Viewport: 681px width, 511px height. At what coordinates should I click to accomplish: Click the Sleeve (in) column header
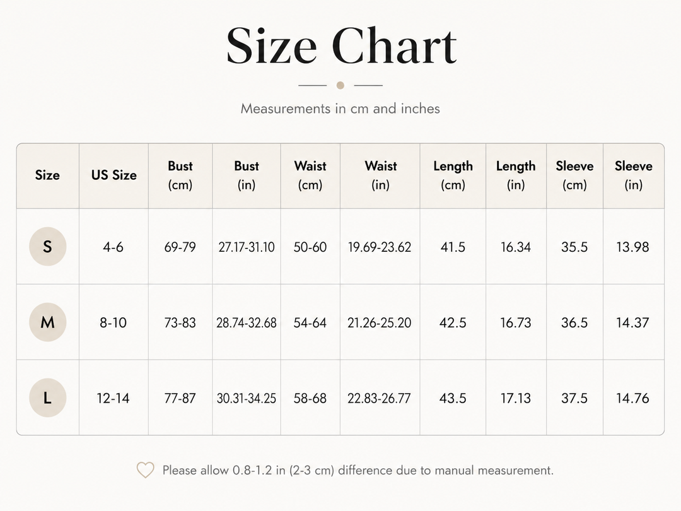tap(633, 175)
